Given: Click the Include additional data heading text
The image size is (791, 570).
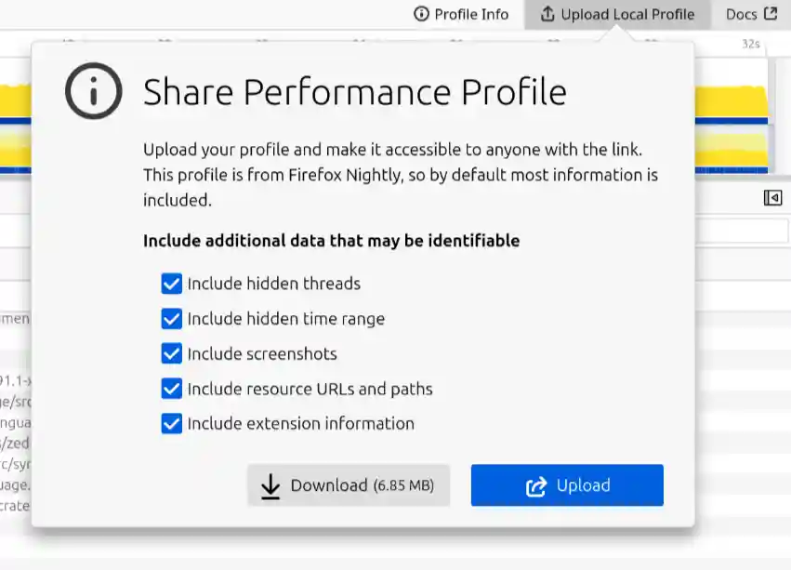Looking at the screenshot, I should [331, 241].
